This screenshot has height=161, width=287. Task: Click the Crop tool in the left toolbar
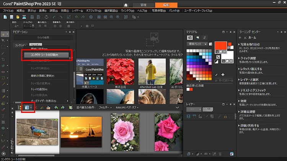(x=3, y=60)
